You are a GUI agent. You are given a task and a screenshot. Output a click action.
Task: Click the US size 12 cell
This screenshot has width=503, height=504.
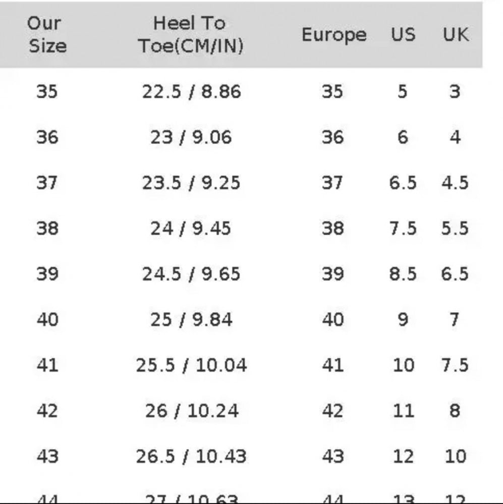(403, 457)
